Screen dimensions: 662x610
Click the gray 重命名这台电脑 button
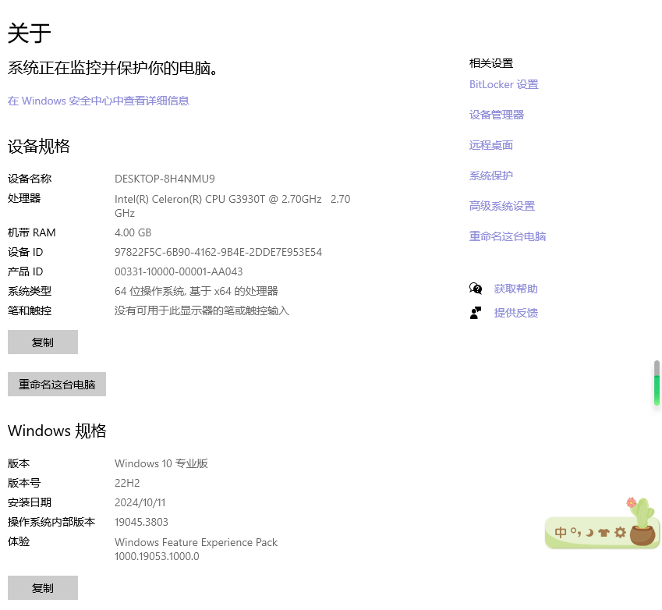57,384
